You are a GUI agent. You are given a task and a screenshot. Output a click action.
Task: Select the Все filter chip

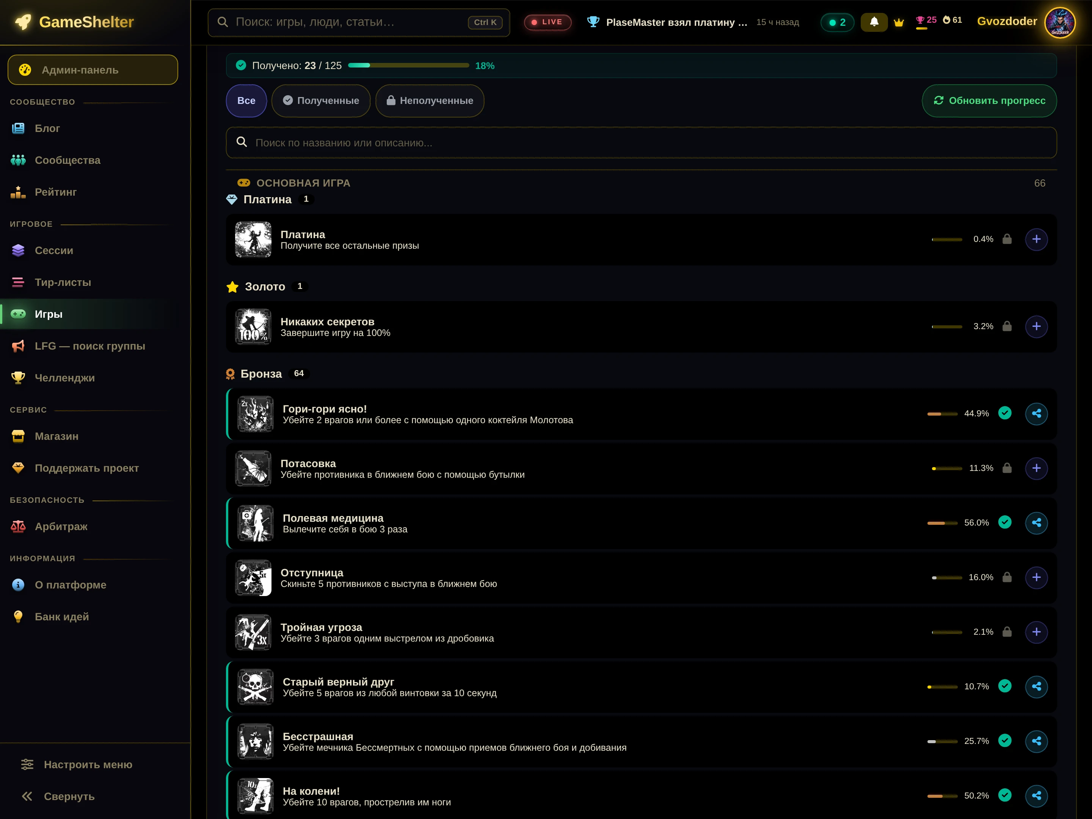pos(246,101)
